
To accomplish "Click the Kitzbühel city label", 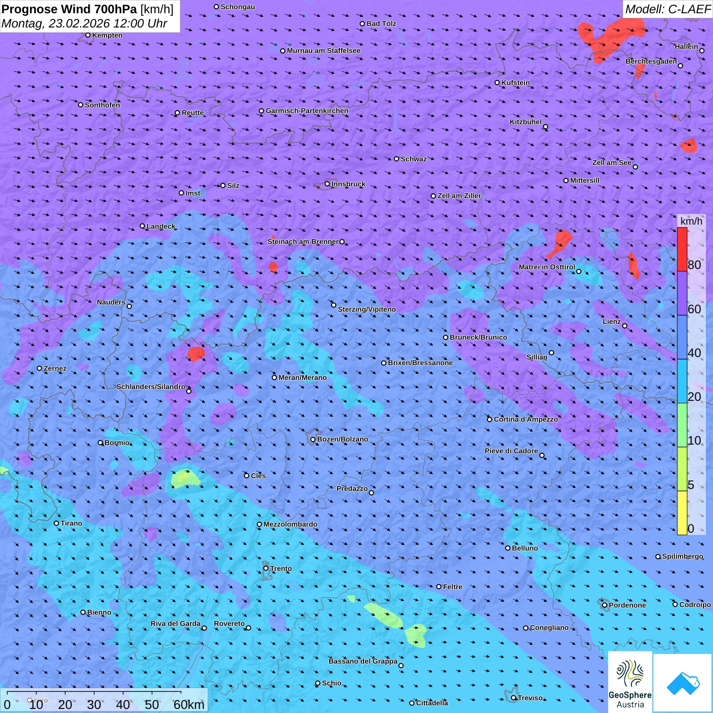I will point(526,122).
